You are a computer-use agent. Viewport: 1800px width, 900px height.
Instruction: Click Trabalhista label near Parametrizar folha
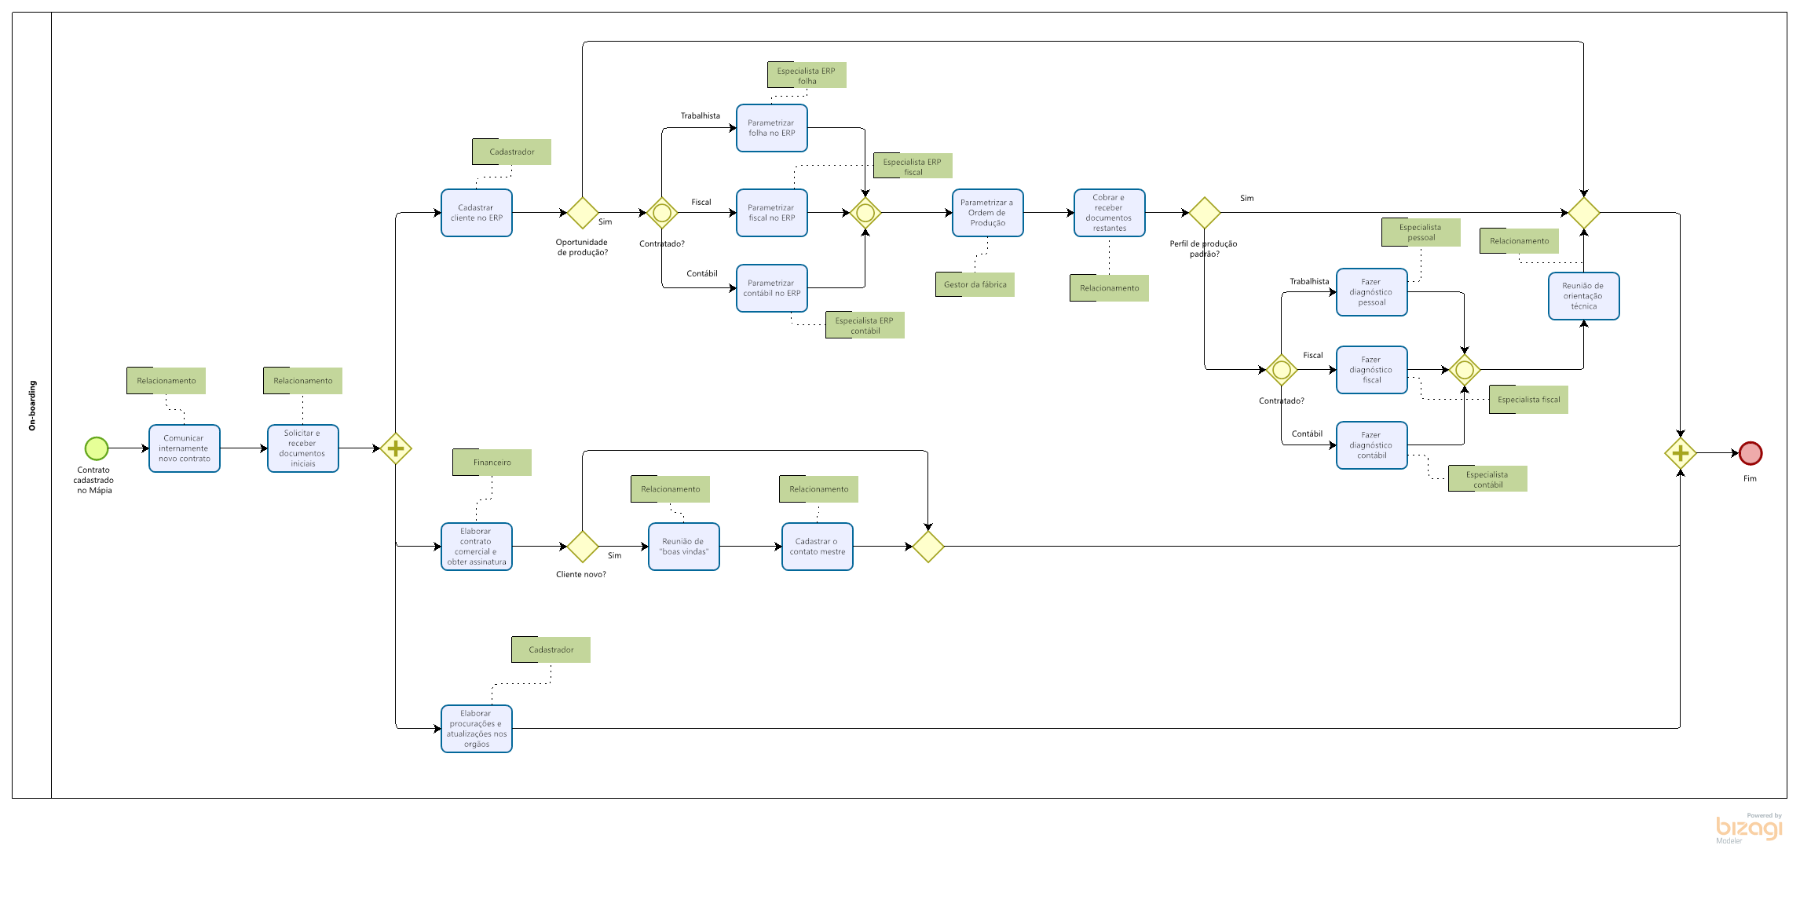pos(701,115)
